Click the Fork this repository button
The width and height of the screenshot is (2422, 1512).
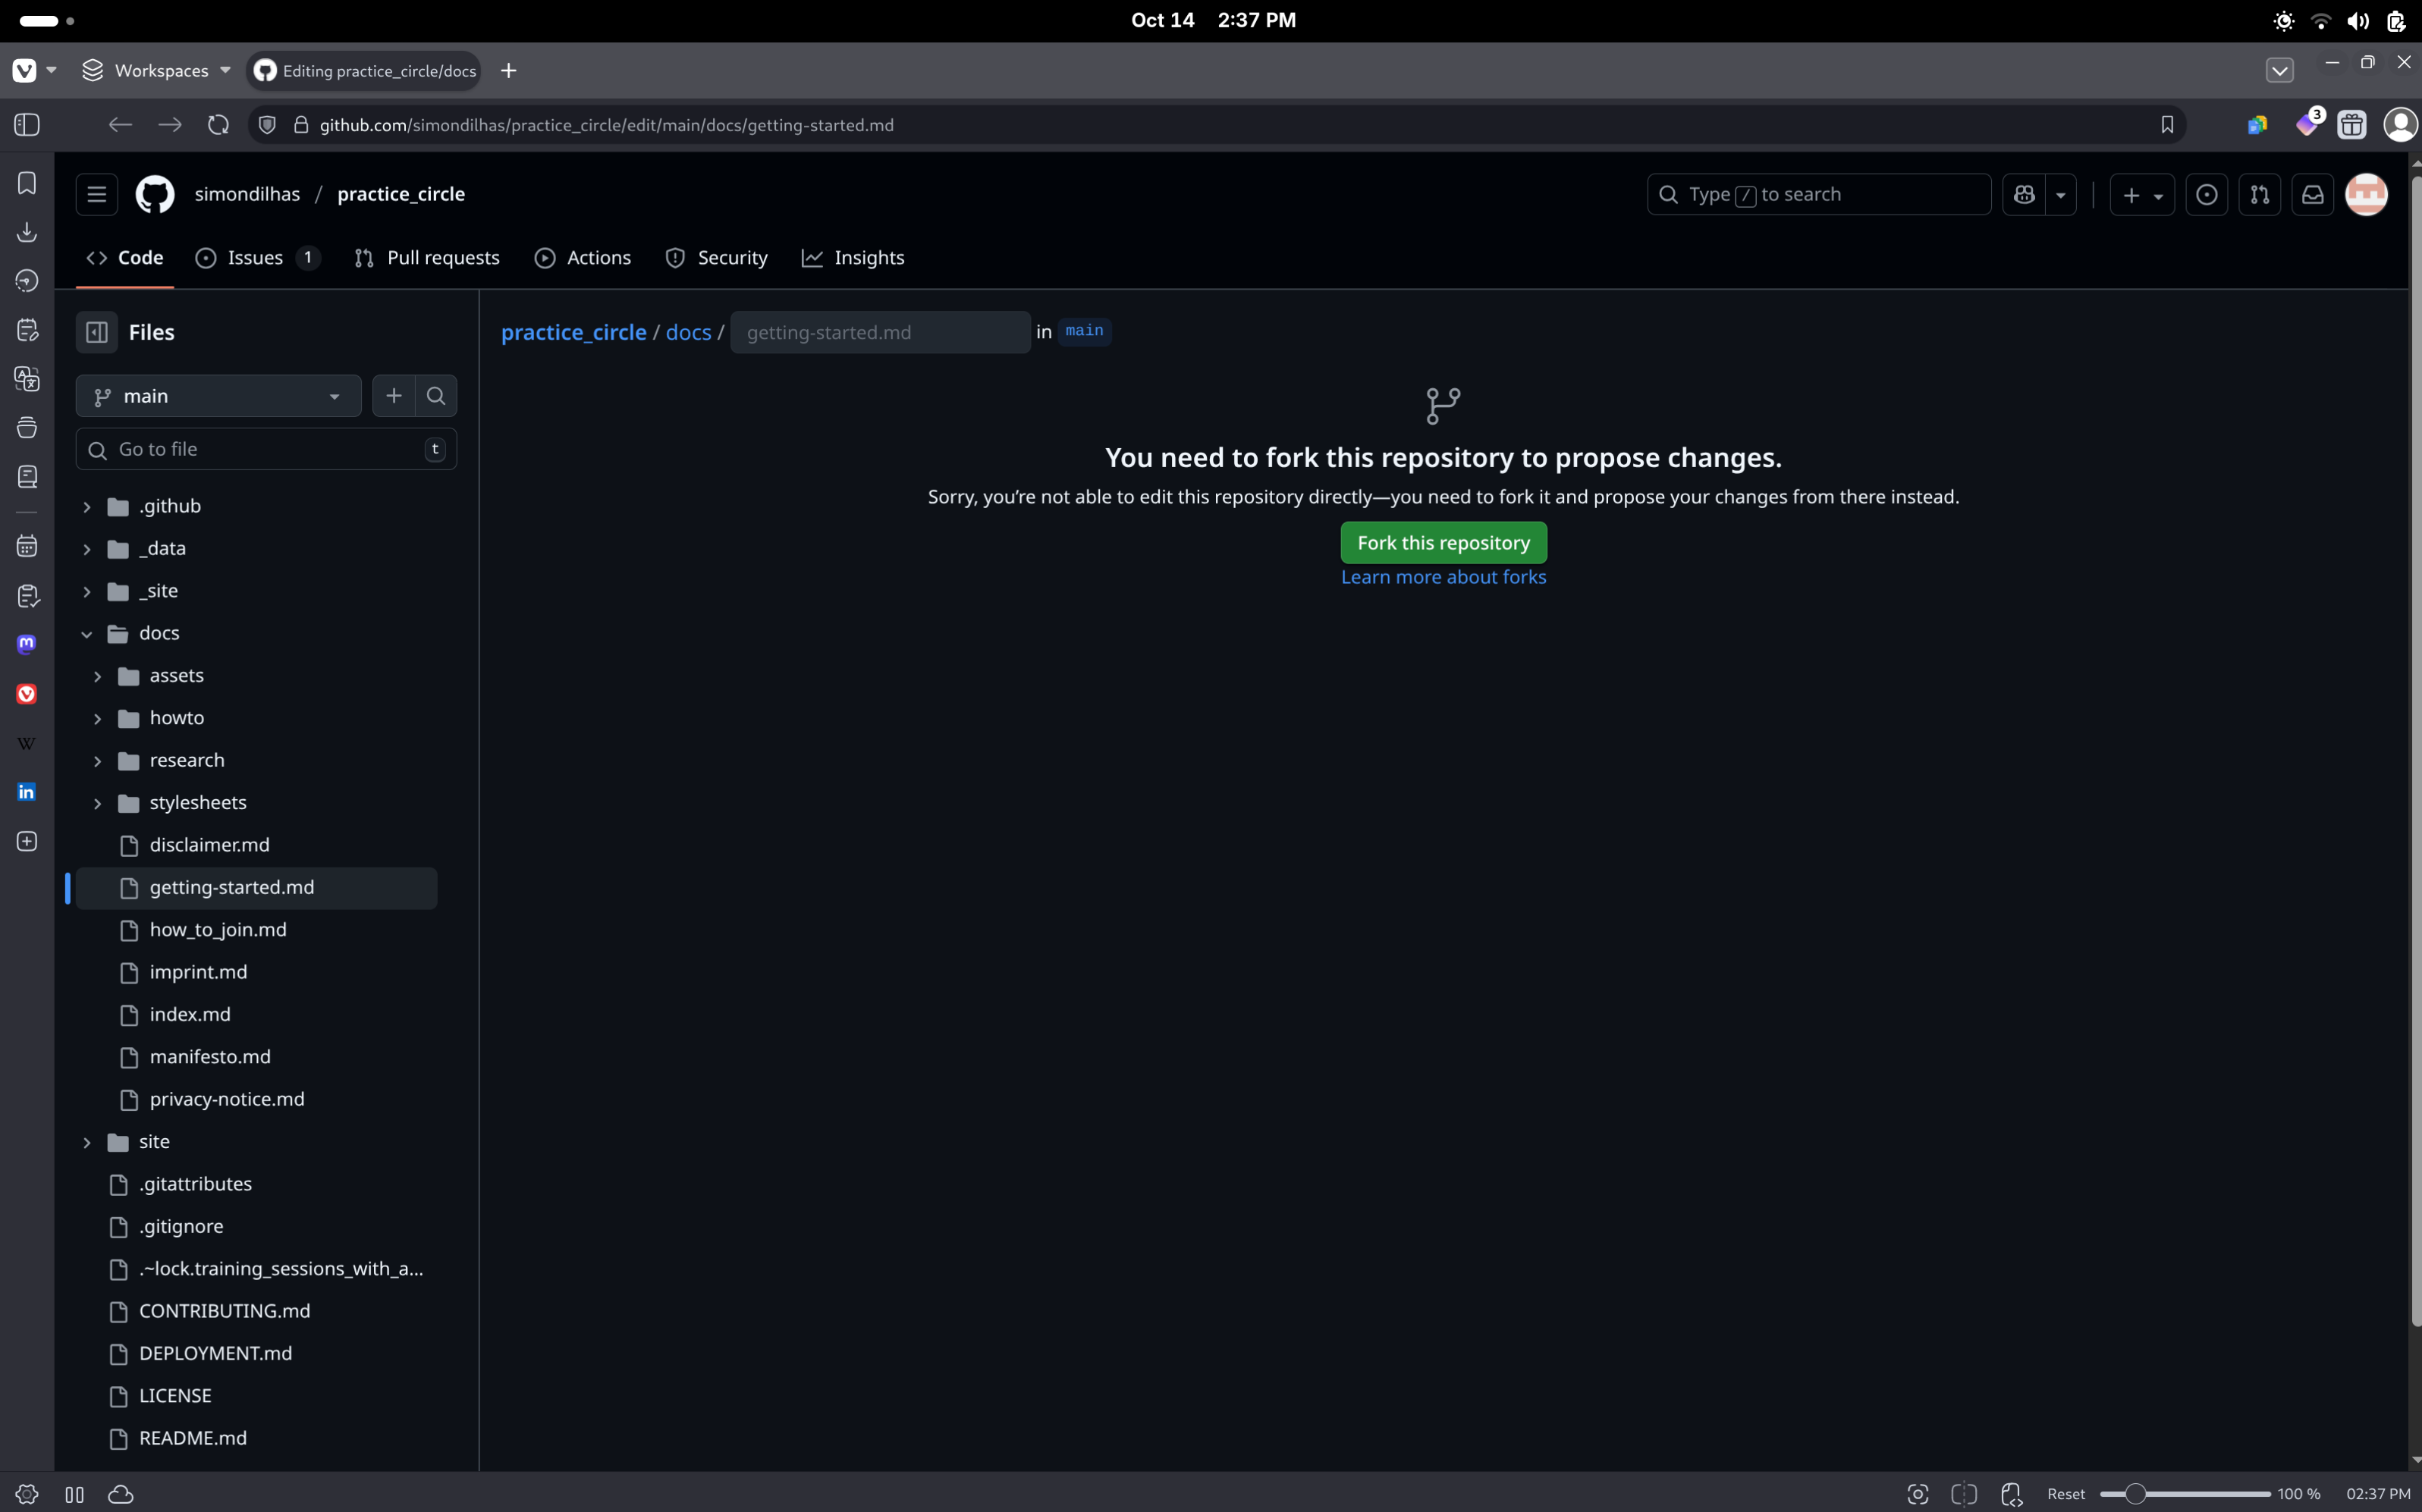click(x=1443, y=543)
